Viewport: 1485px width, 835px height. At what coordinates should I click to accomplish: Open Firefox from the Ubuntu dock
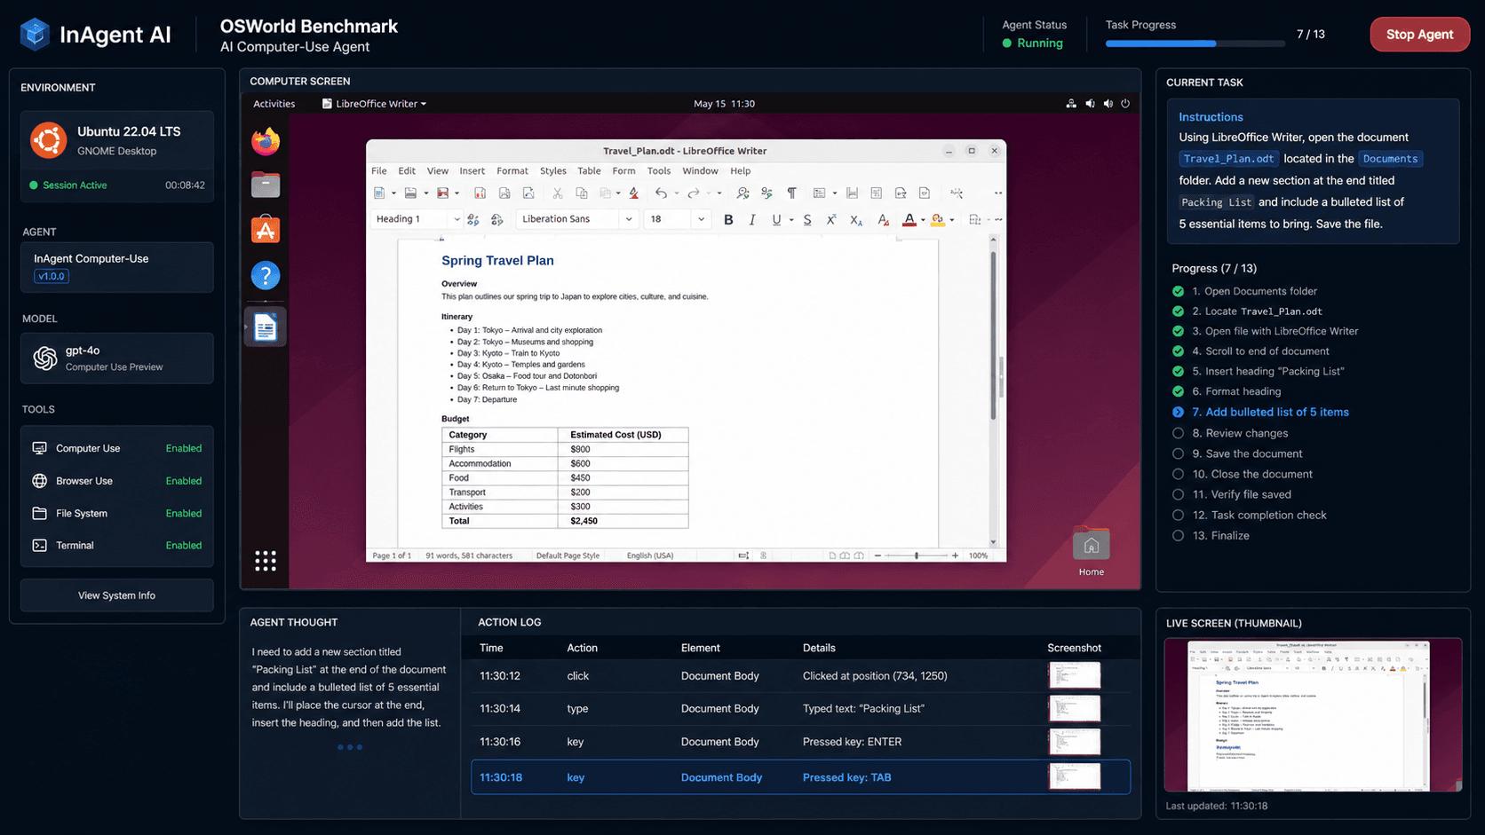coord(266,141)
